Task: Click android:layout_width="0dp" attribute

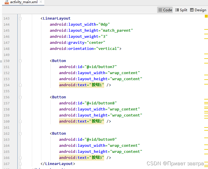Action: coord(80,25)
